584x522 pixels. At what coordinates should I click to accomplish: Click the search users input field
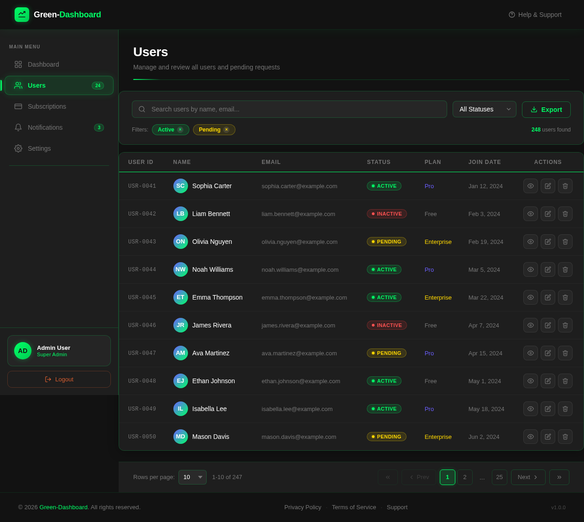click(289, 109)
